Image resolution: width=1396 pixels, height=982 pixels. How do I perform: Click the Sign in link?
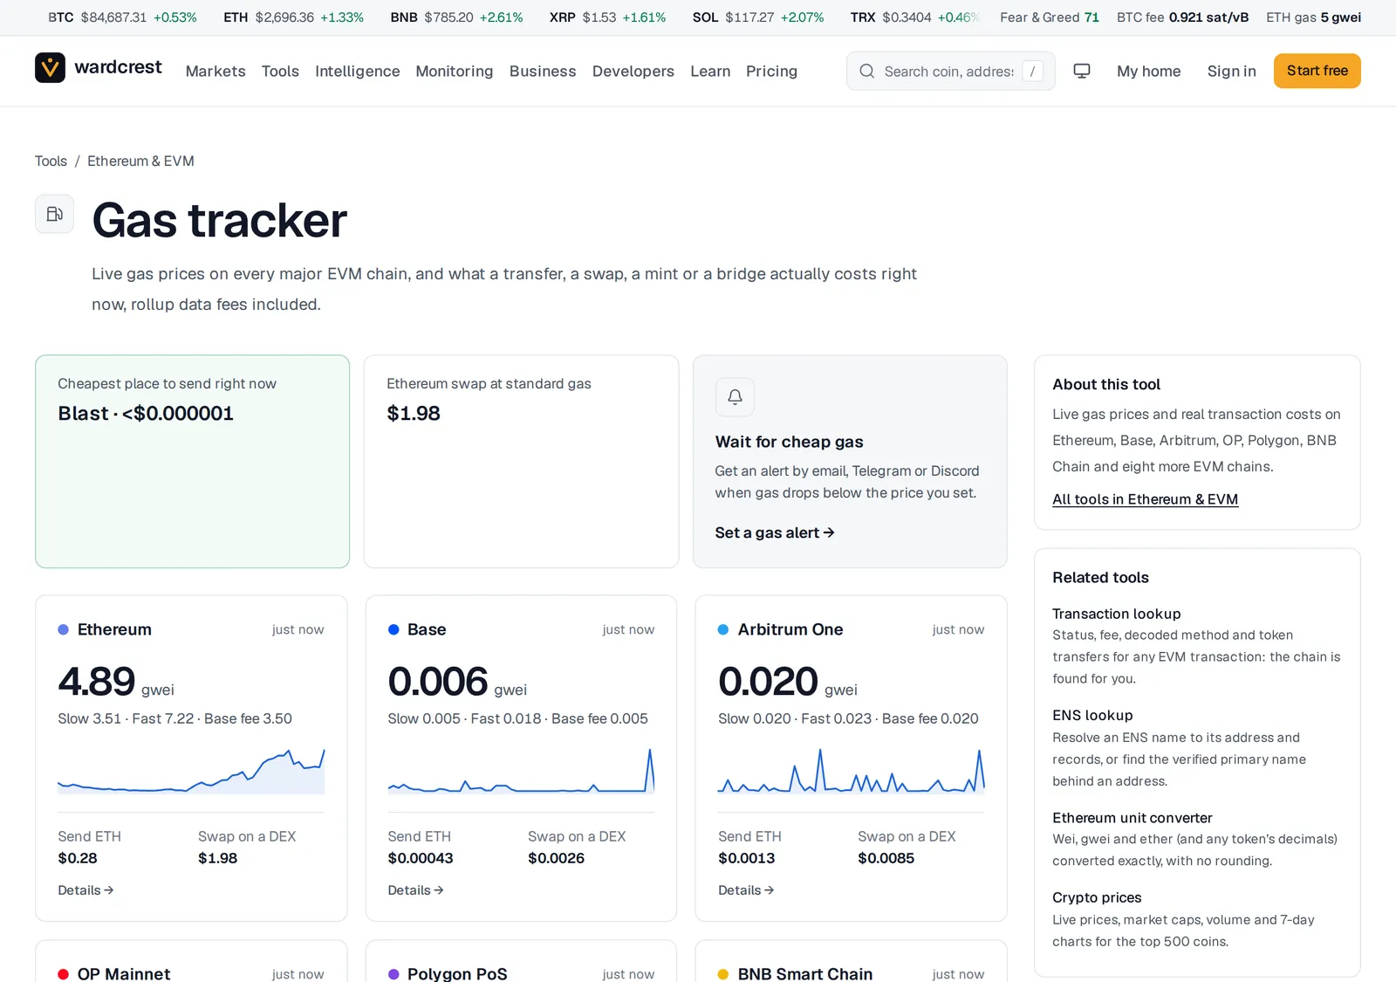[1232, 71]
